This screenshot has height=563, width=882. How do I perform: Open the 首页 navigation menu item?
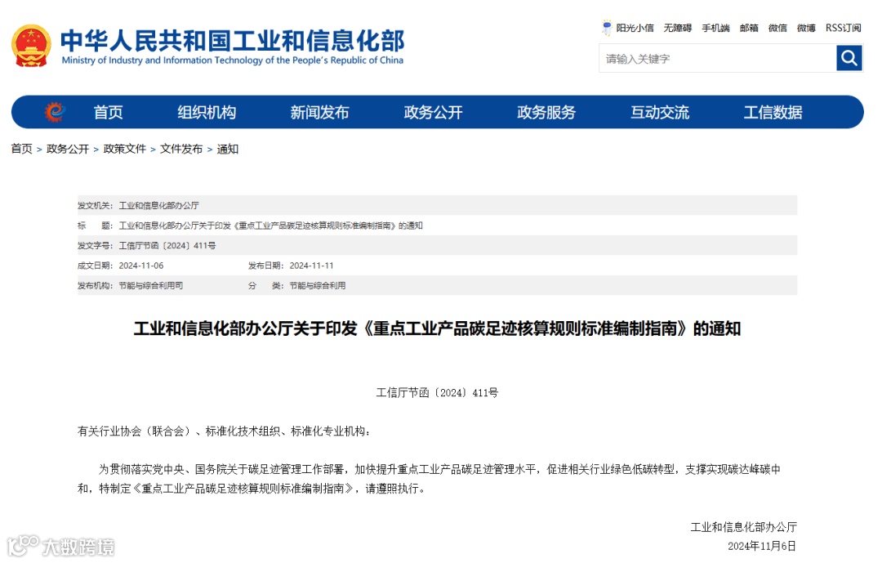point(108,113)
